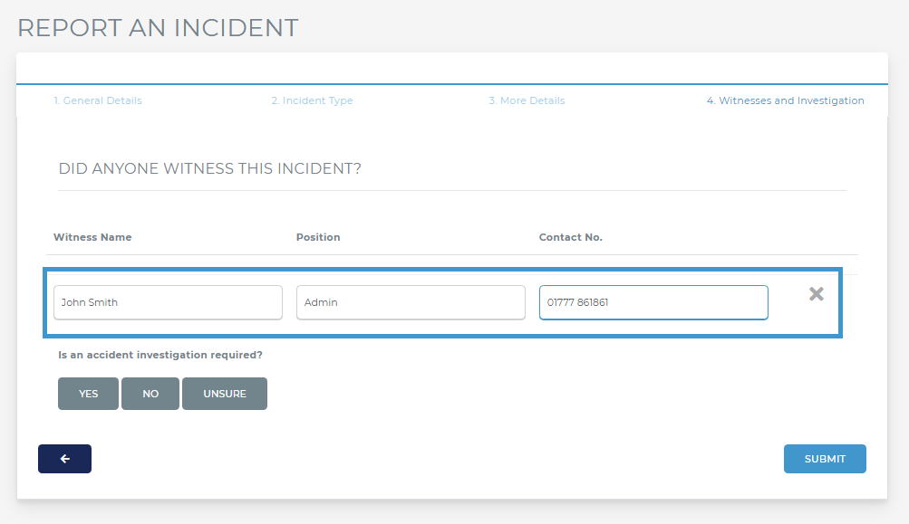Click 'Is an accident investigation required?' label
Screen dimensions: 909x524
pos(160,355)
